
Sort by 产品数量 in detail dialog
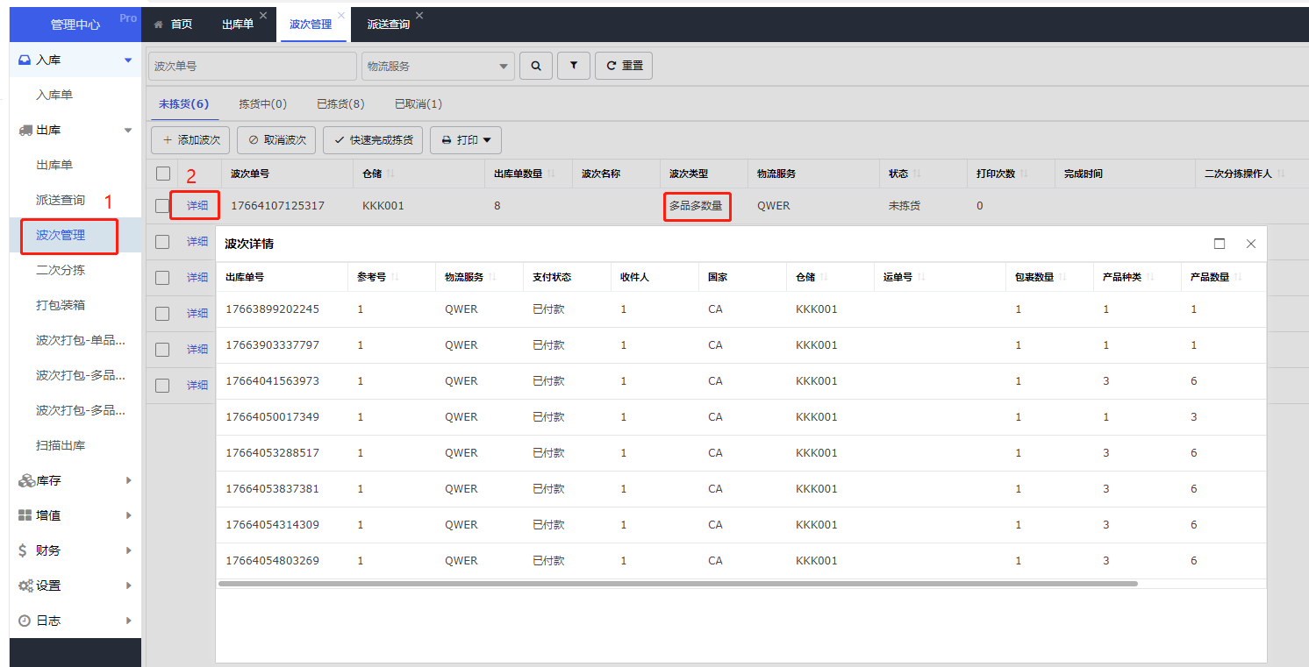point(1238,277)
